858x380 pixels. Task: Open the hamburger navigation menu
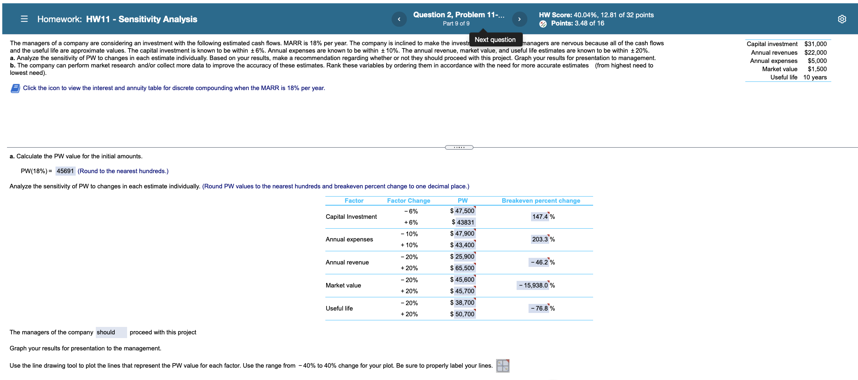click(x=24, y=19)
